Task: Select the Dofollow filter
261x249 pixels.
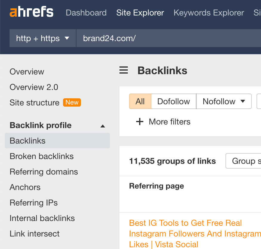Action: 174,101
